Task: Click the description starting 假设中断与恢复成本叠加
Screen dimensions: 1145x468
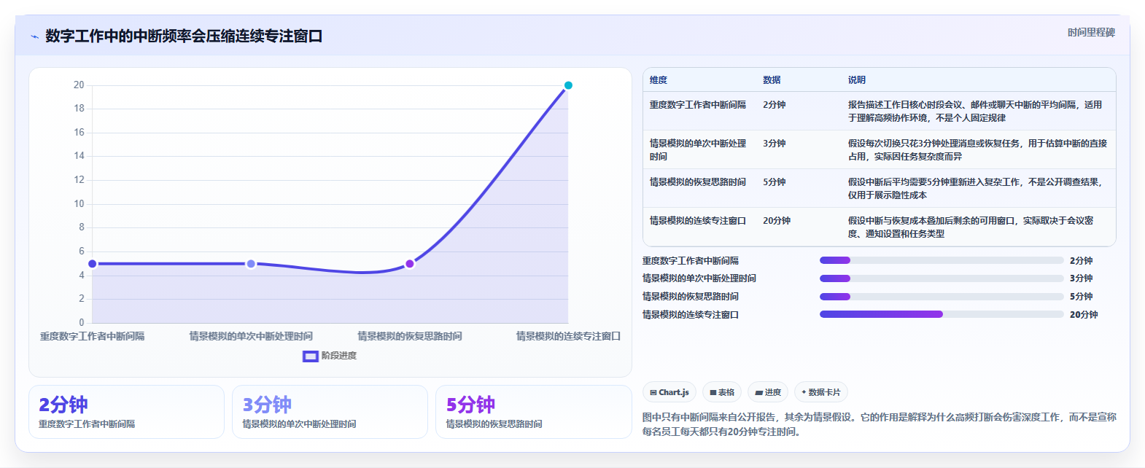Action: coord(971,227)
